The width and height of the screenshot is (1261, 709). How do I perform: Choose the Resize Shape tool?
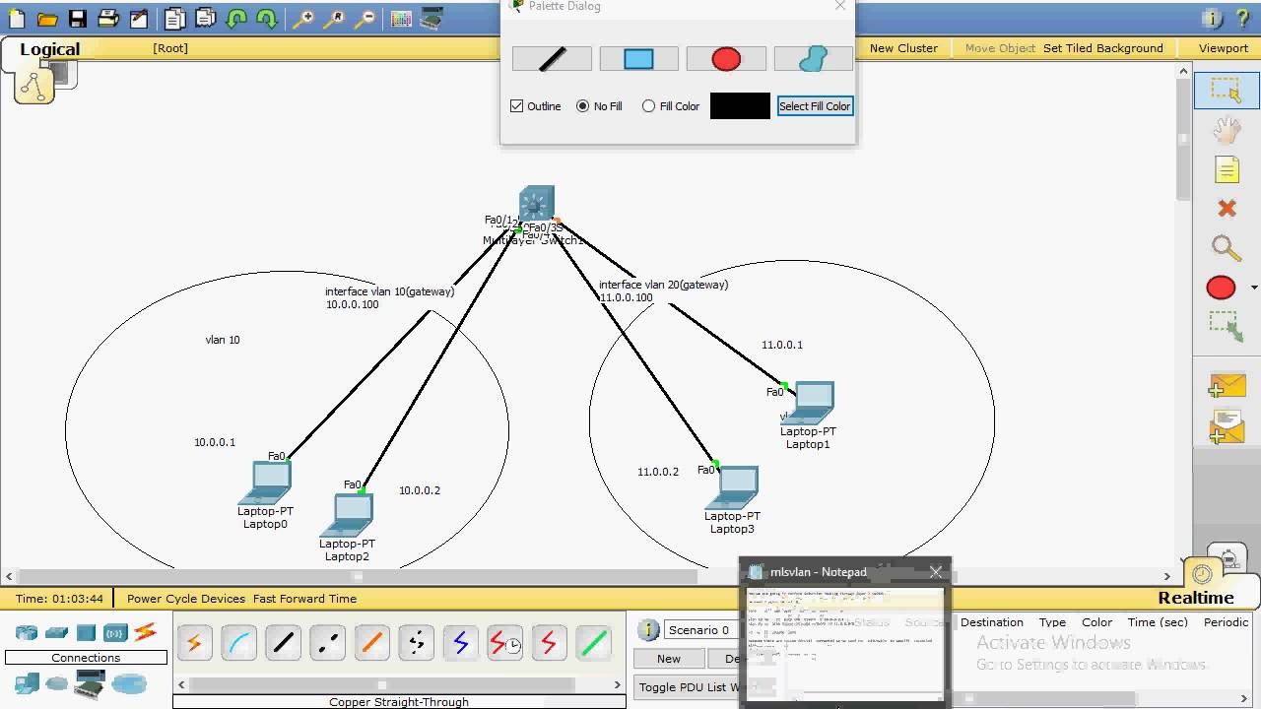pos(1227,327)
